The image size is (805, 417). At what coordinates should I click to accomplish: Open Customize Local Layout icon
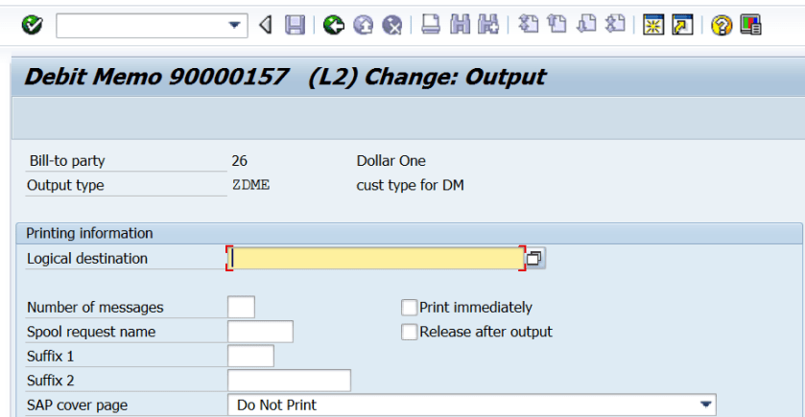click(x=750, y=25)
